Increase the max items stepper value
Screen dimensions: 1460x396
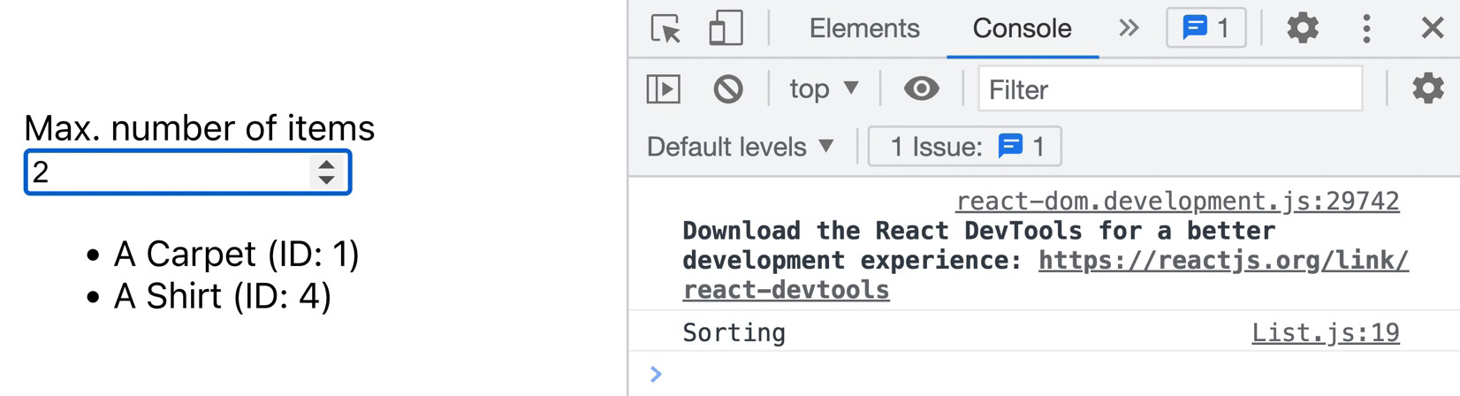click(326, 164)
